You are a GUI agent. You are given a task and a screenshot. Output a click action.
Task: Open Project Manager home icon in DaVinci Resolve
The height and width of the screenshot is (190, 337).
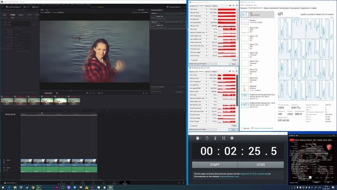point(179,183)
